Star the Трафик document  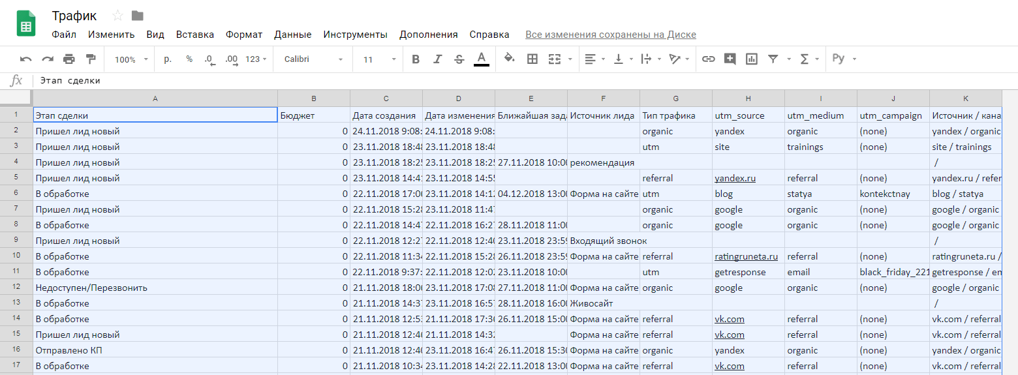[117, 16]
